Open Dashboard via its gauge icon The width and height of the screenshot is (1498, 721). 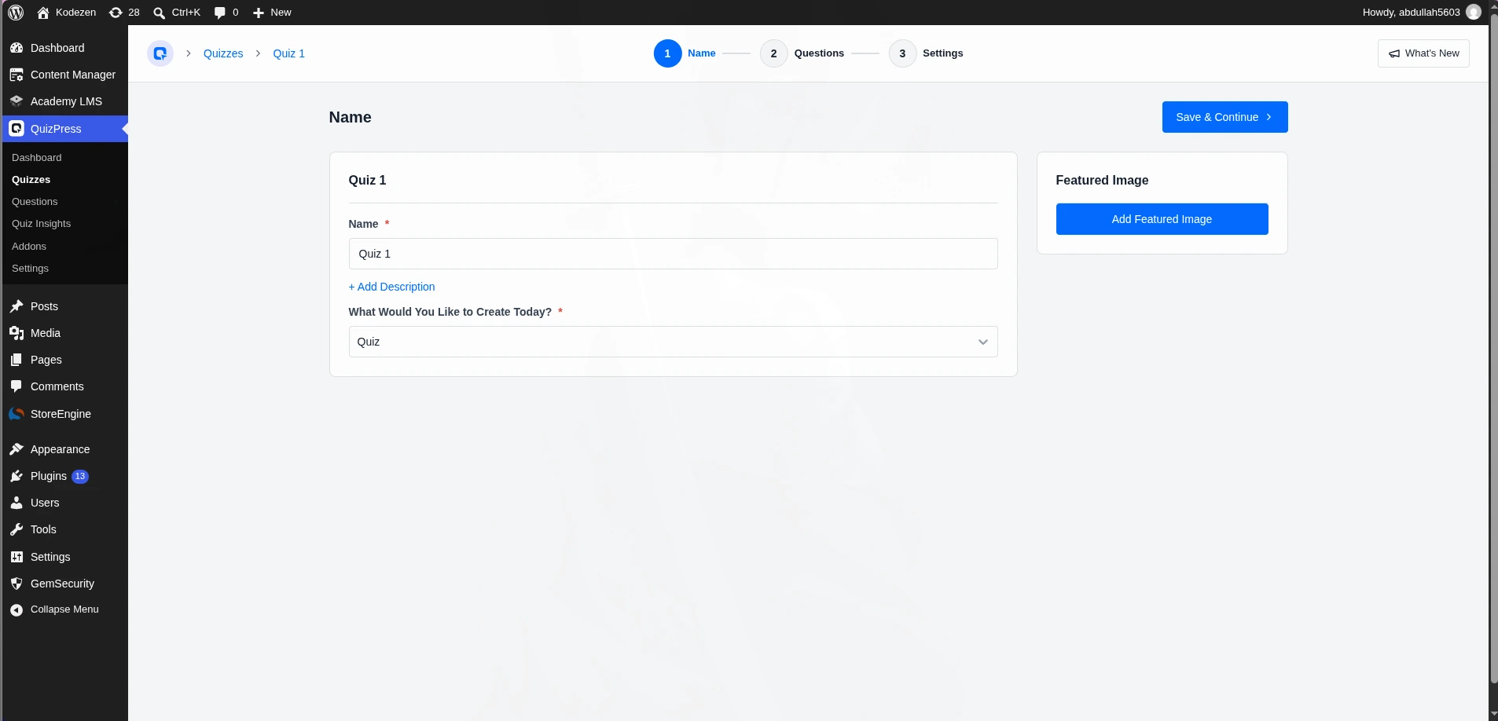click(x=17, y=48)
